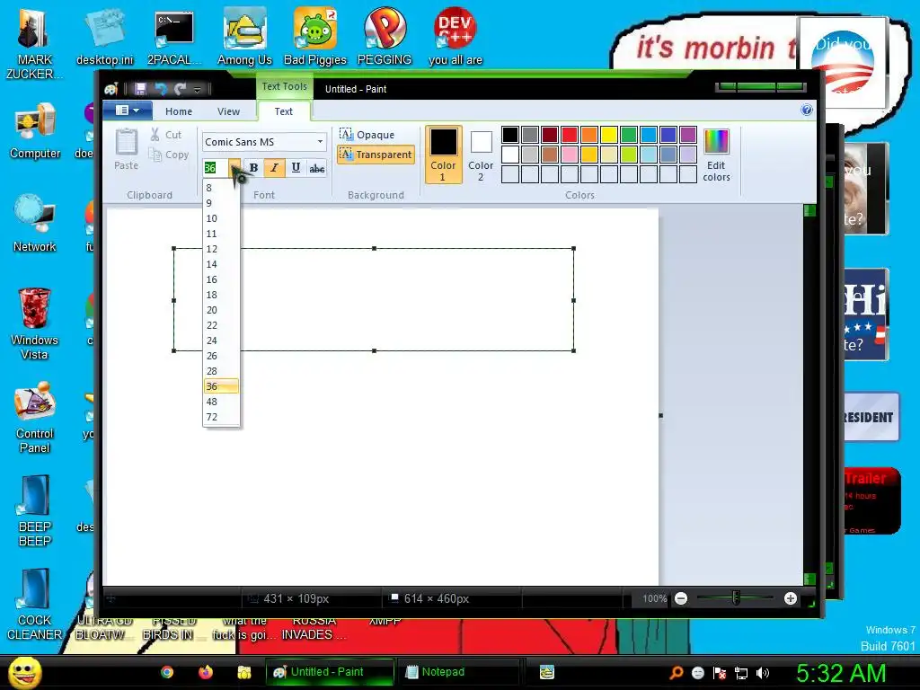Pick the yellow swatch in the palette
The width and height of the screenshot is (920, 690).
coord(608,135)
